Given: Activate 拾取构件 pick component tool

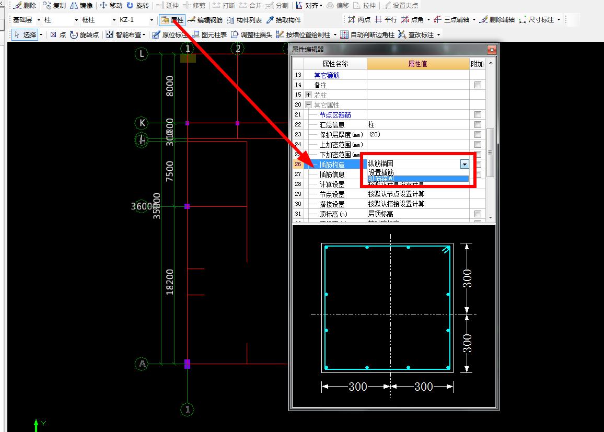Looking at the screenshot, I should [284, 20].
